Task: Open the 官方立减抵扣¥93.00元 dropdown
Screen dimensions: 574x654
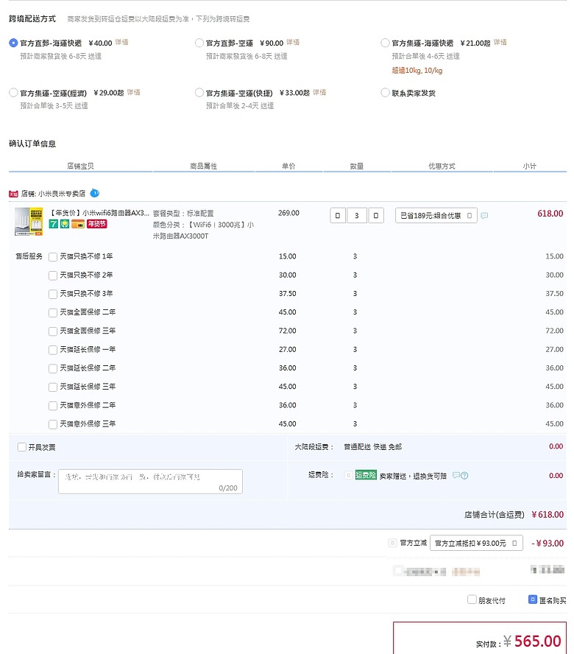Action: pyautogui.click(x=476, y=543)
